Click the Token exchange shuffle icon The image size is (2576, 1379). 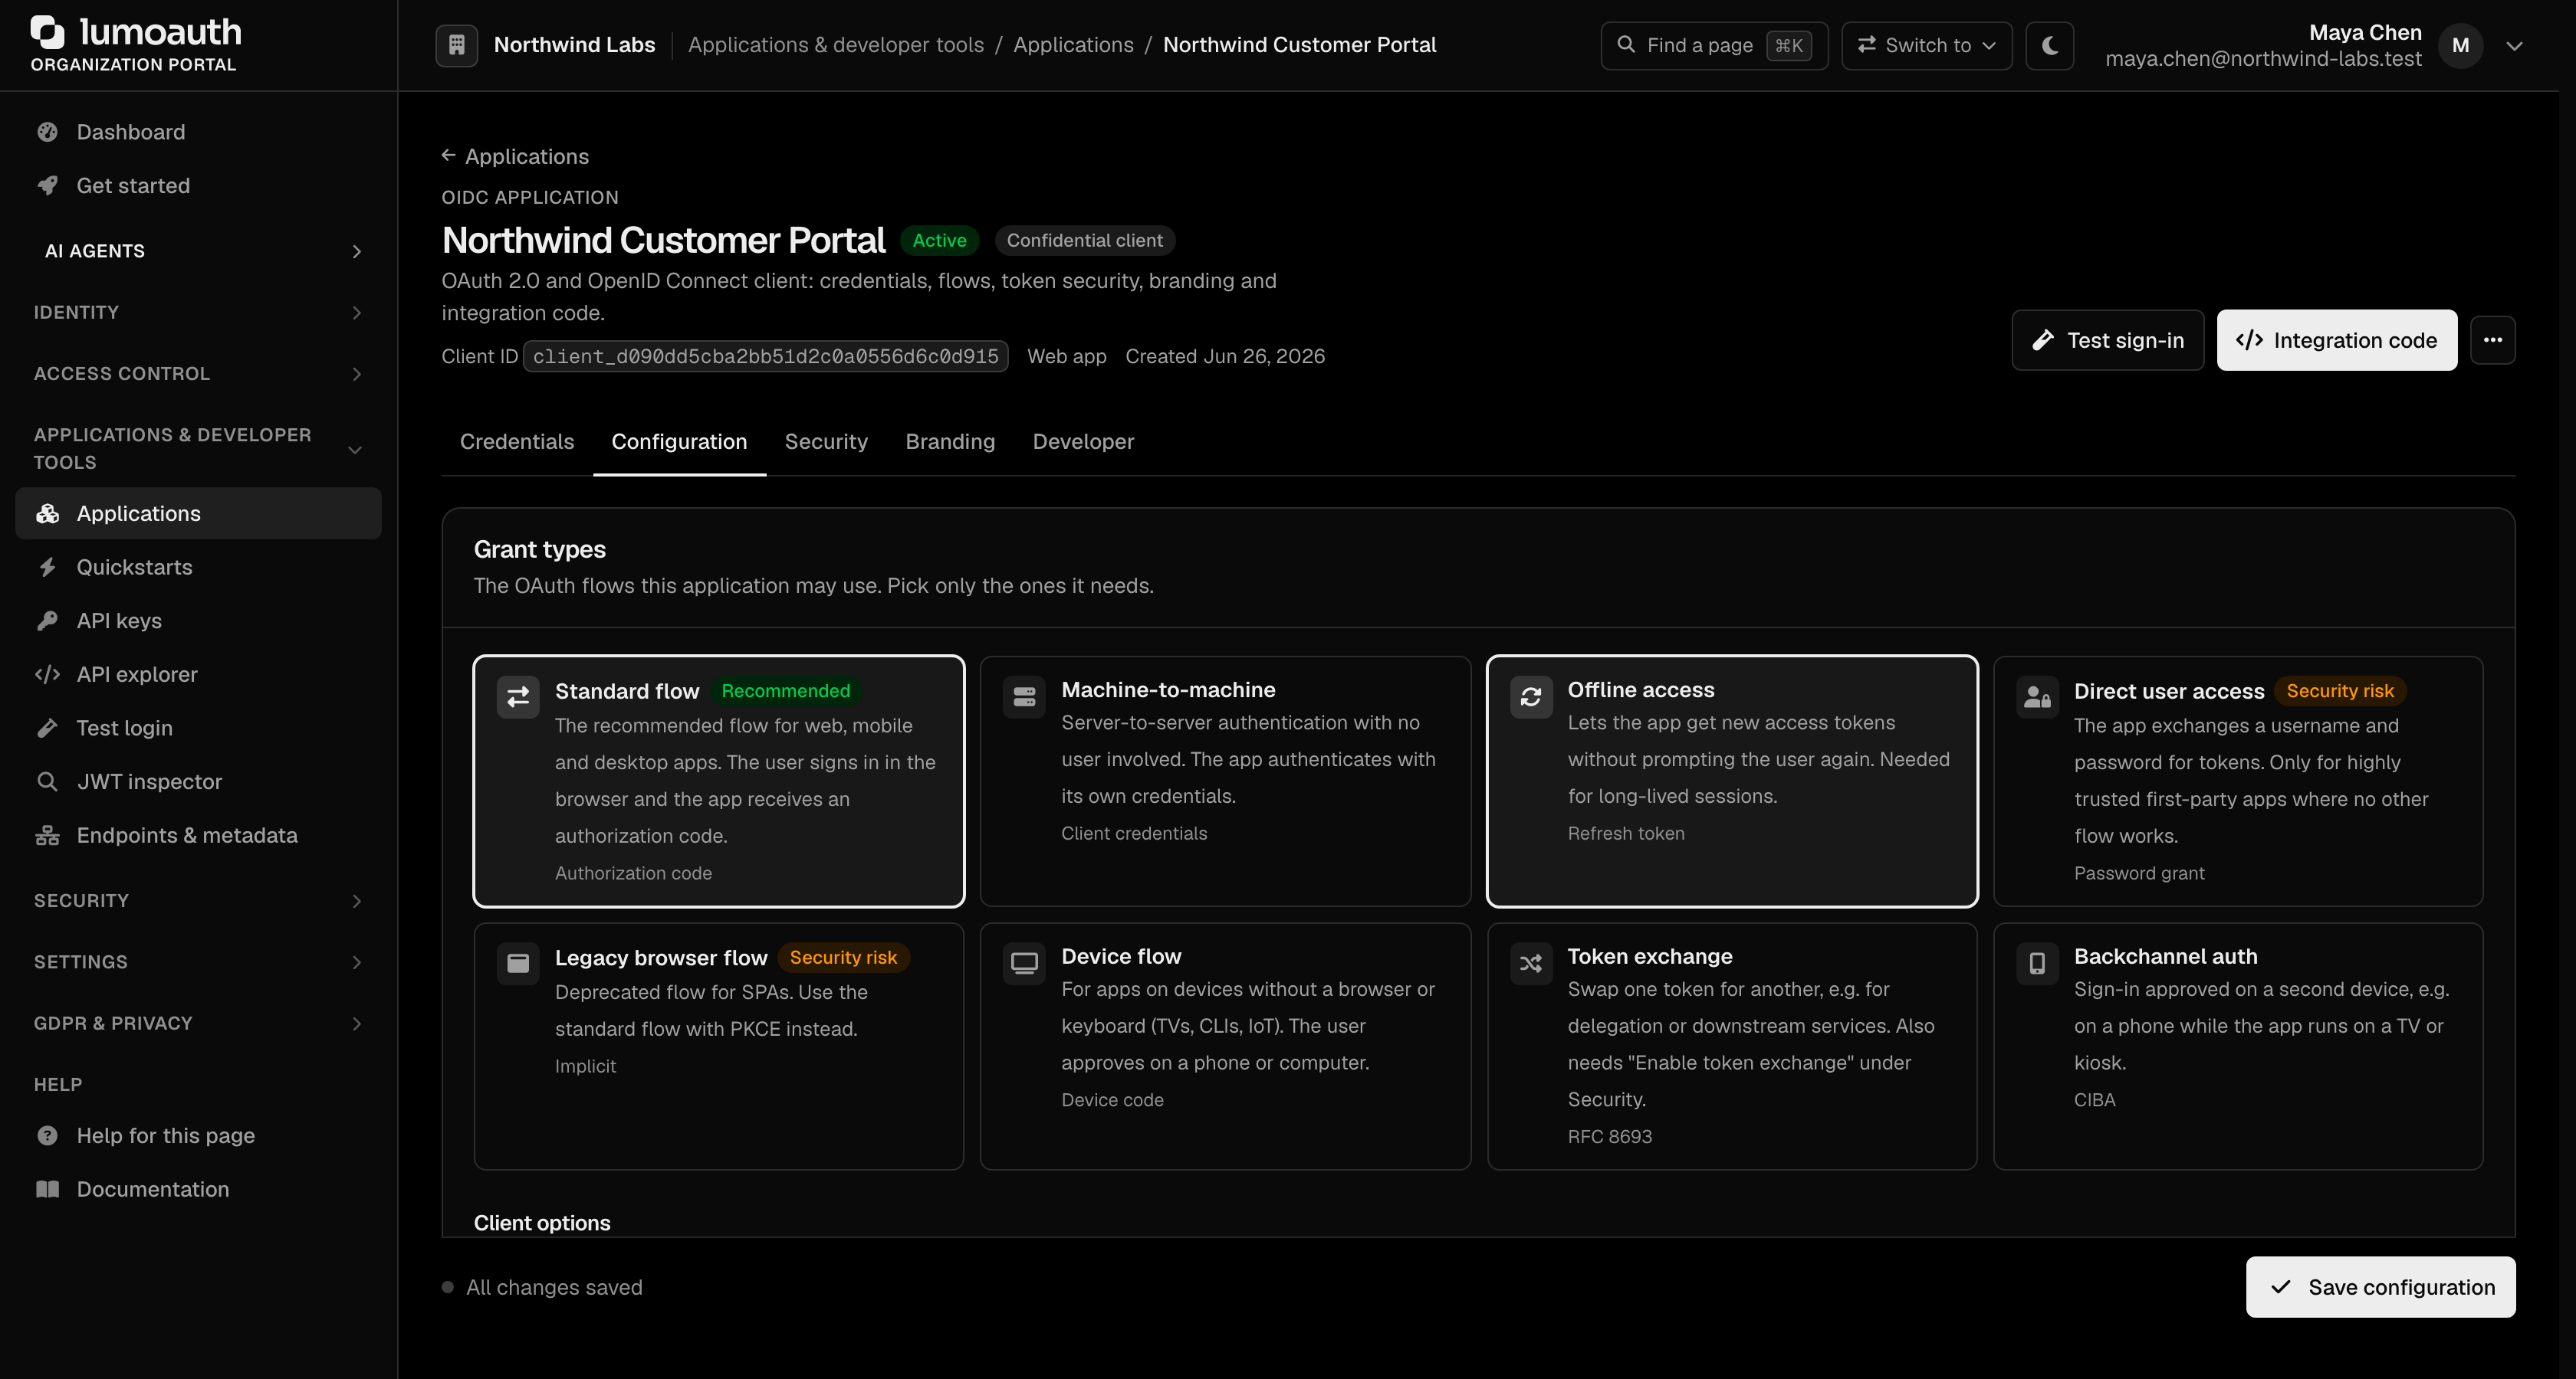tap(1530, 963)
